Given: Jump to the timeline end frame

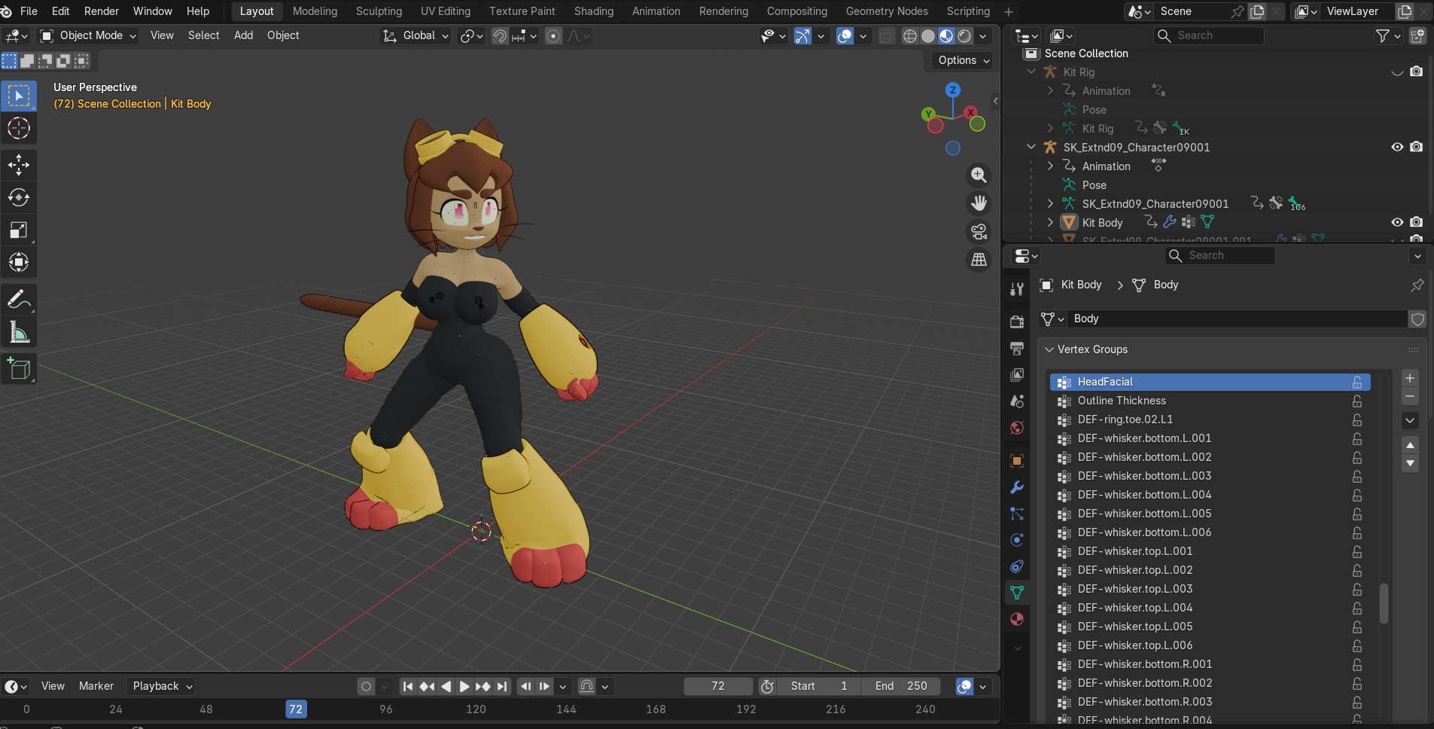Looking at the screenshot, I should [x=502, y=686].
